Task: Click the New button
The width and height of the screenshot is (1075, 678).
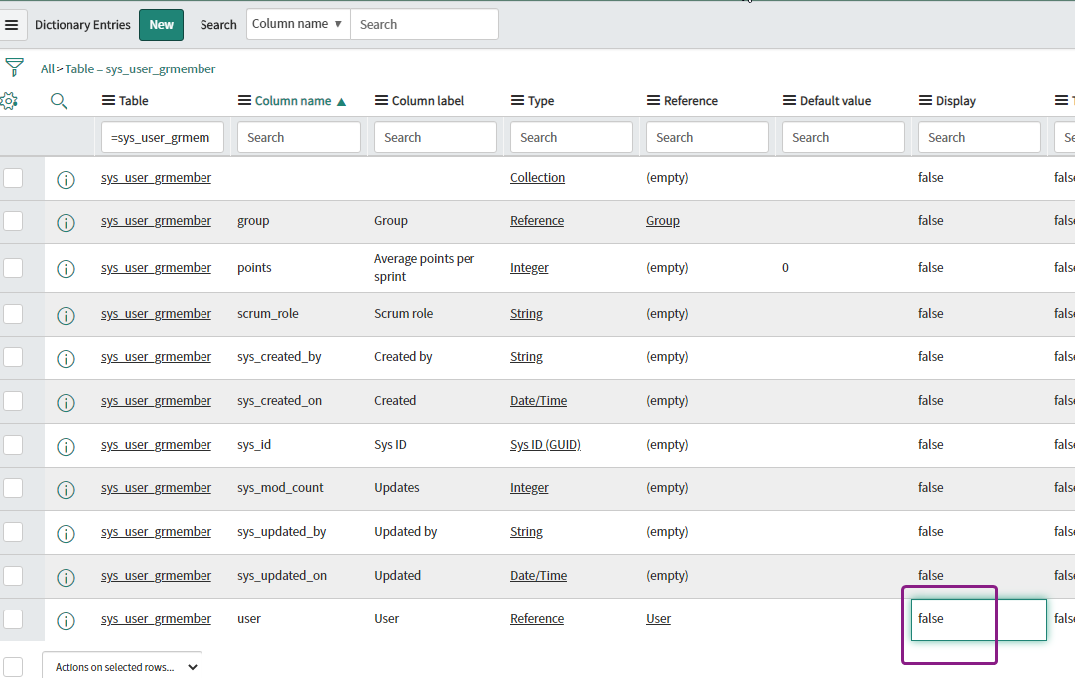Action: [x=161, y=24]
